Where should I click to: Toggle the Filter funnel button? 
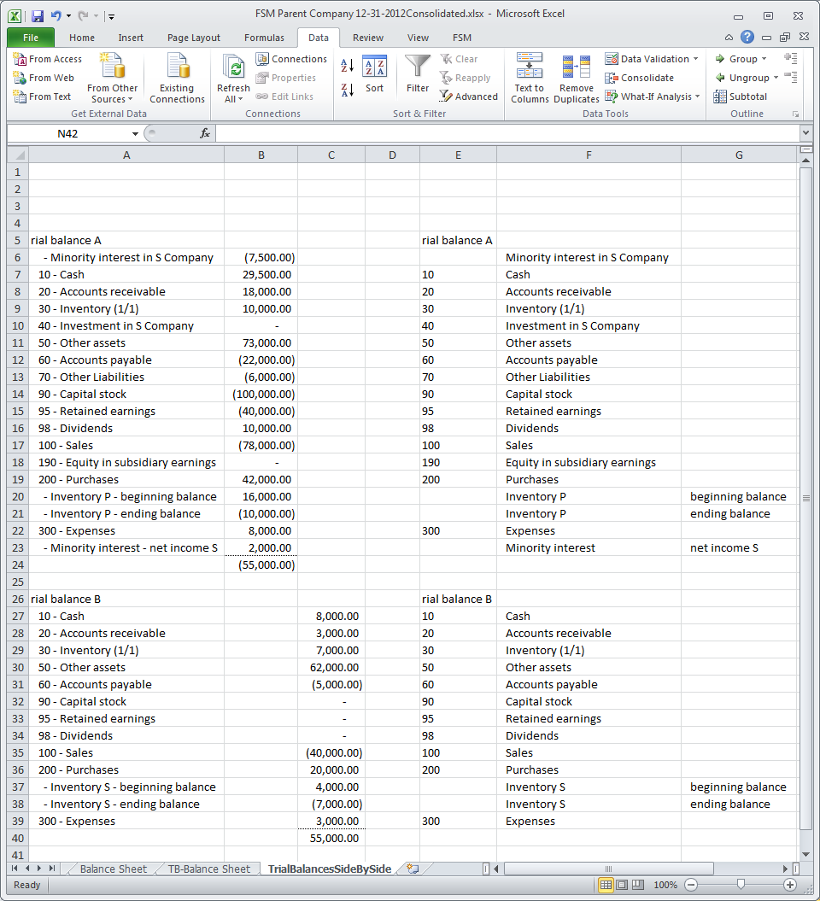pyautogui.click(x=418, y=74)
